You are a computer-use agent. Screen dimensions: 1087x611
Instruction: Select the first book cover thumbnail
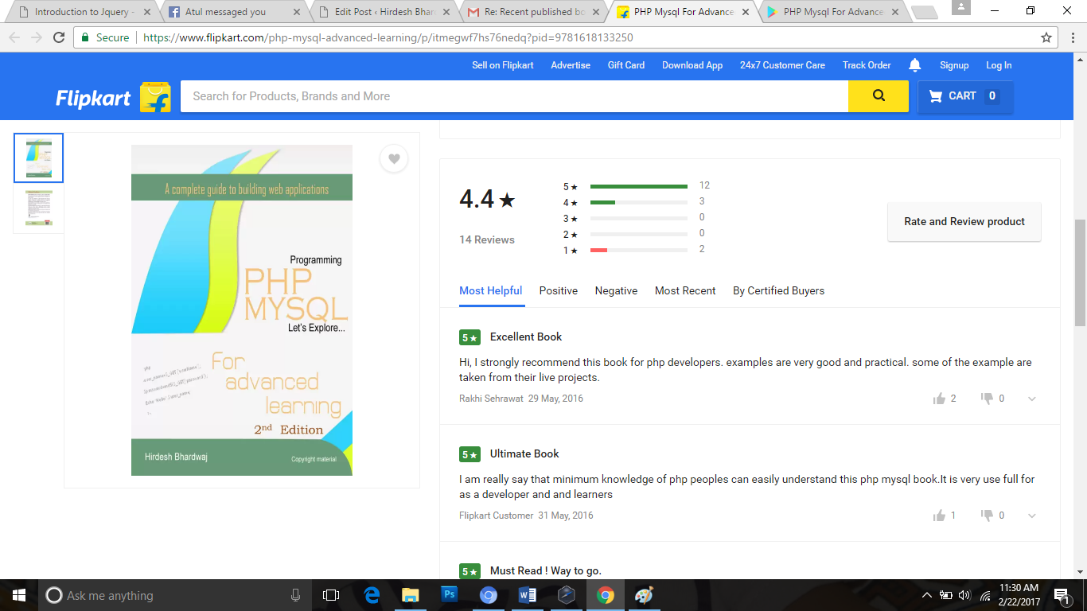(38, 158)
